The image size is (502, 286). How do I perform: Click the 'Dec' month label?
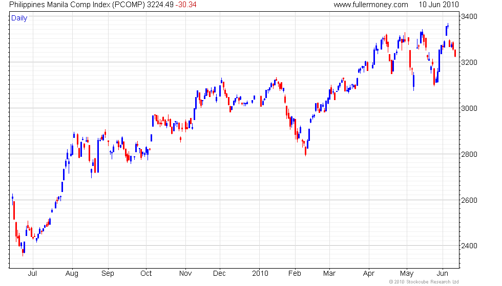[x=219, y=274]
